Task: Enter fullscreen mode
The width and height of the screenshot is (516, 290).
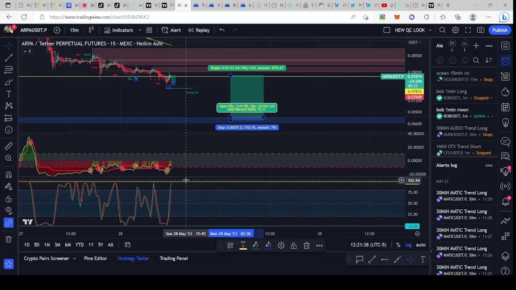Action: click(468, 30)
